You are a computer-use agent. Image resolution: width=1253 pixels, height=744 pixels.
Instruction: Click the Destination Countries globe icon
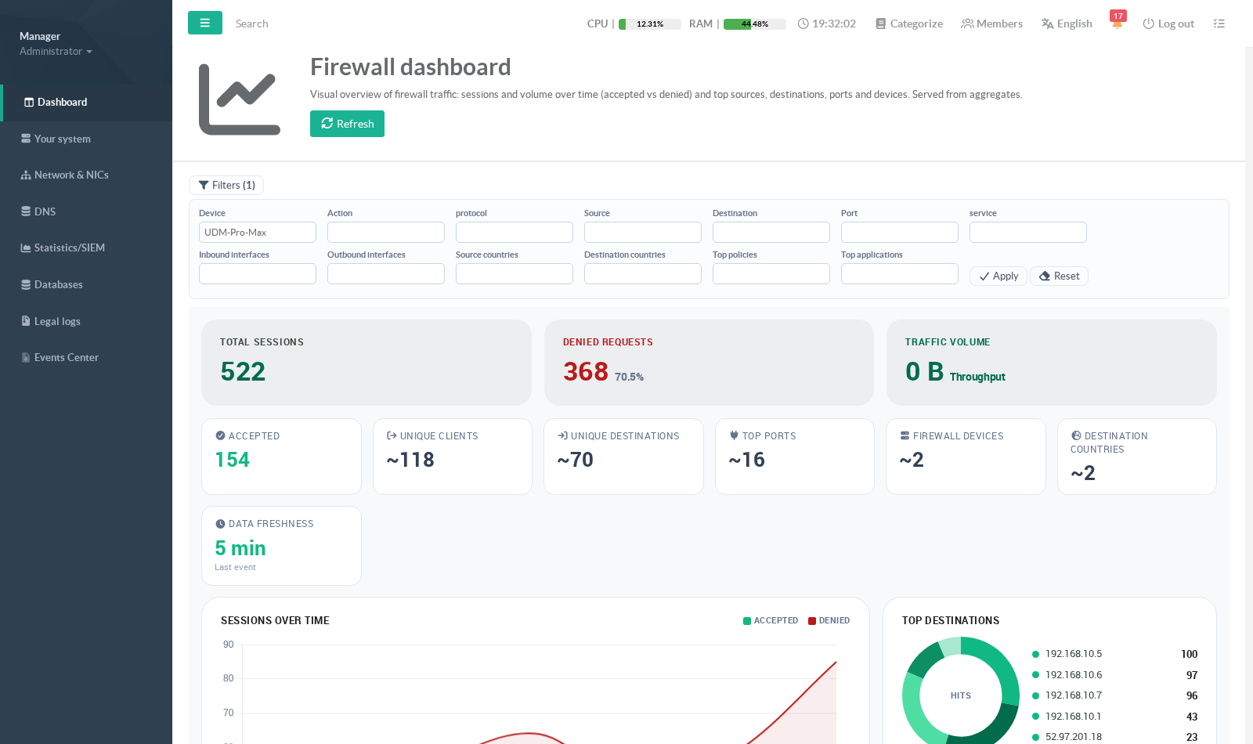(x=1076, y=435)
